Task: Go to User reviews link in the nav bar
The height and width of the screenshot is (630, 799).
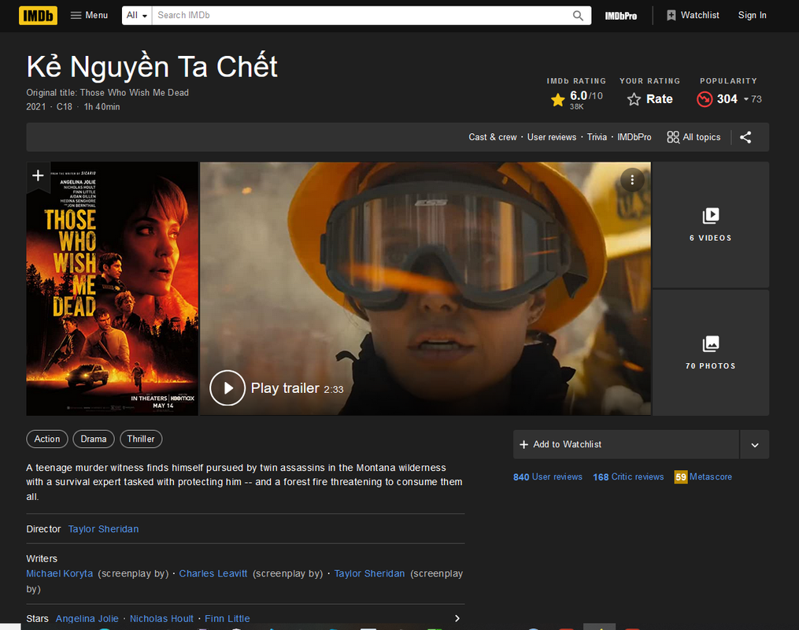Action: [551, 137]
